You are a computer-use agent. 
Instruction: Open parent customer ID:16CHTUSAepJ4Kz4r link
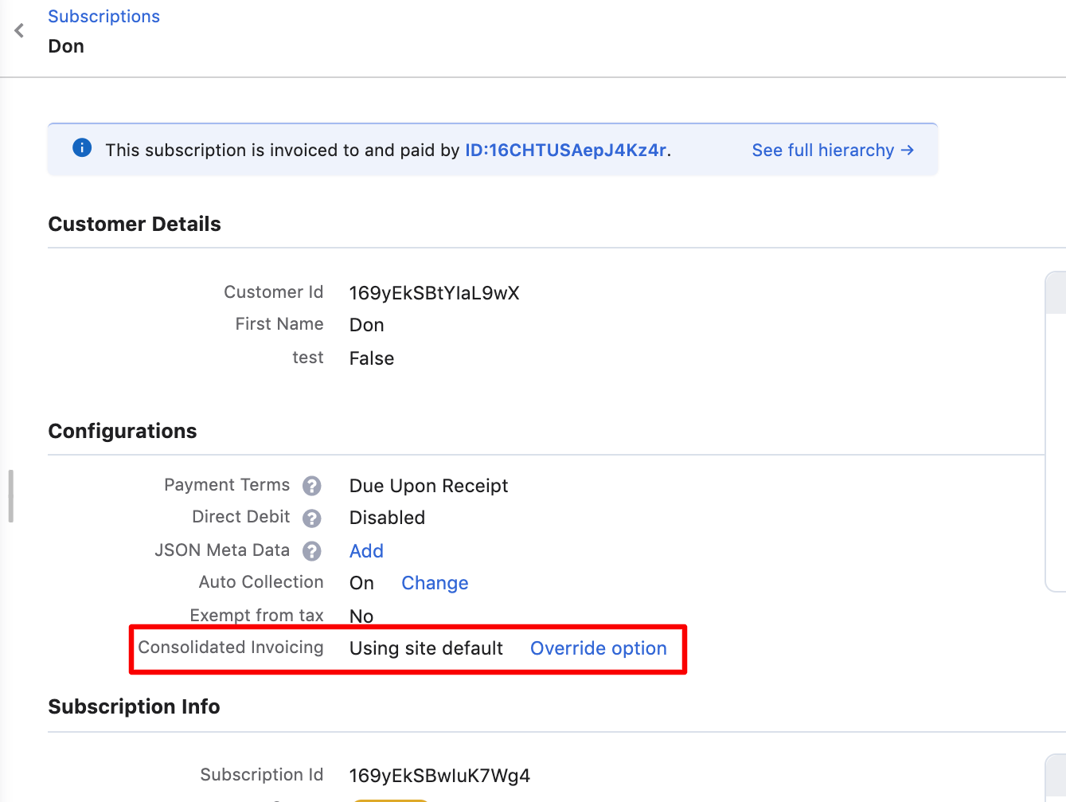click(x=565, y=151)
